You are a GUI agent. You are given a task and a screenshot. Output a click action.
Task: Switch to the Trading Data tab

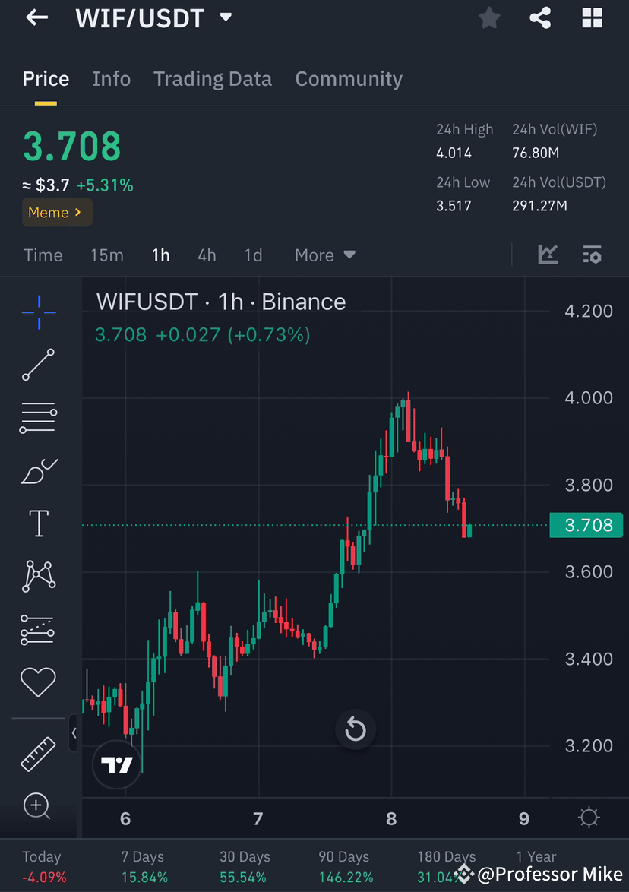click(x=213, y=78)
